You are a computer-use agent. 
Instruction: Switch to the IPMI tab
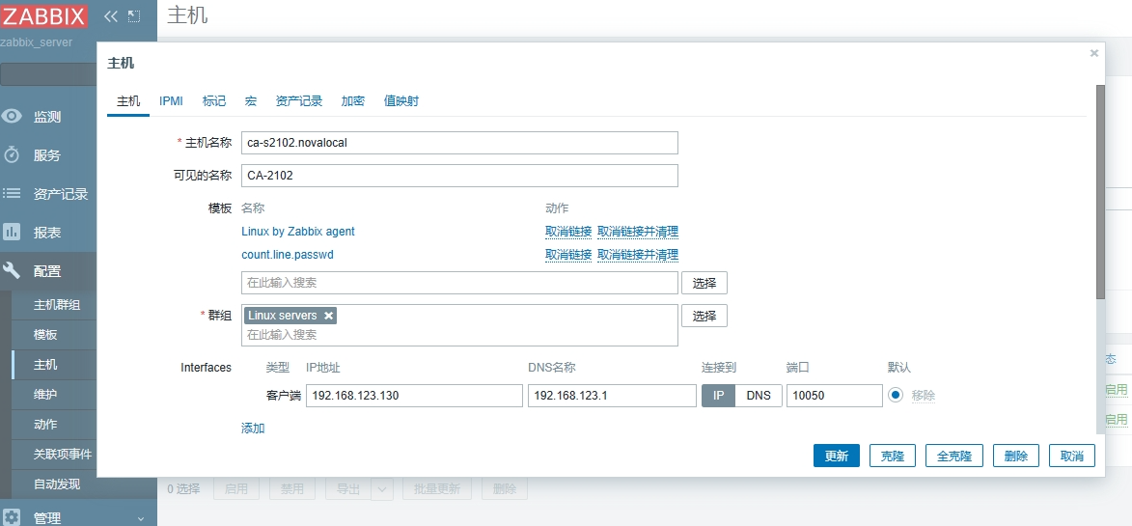click(171, 101)
